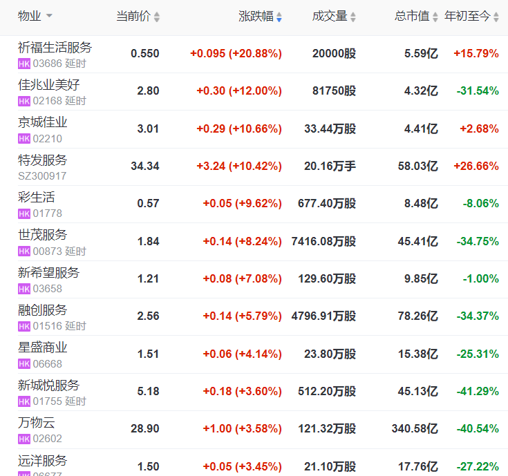Click HK badge beside code 02602

(24, 439)
